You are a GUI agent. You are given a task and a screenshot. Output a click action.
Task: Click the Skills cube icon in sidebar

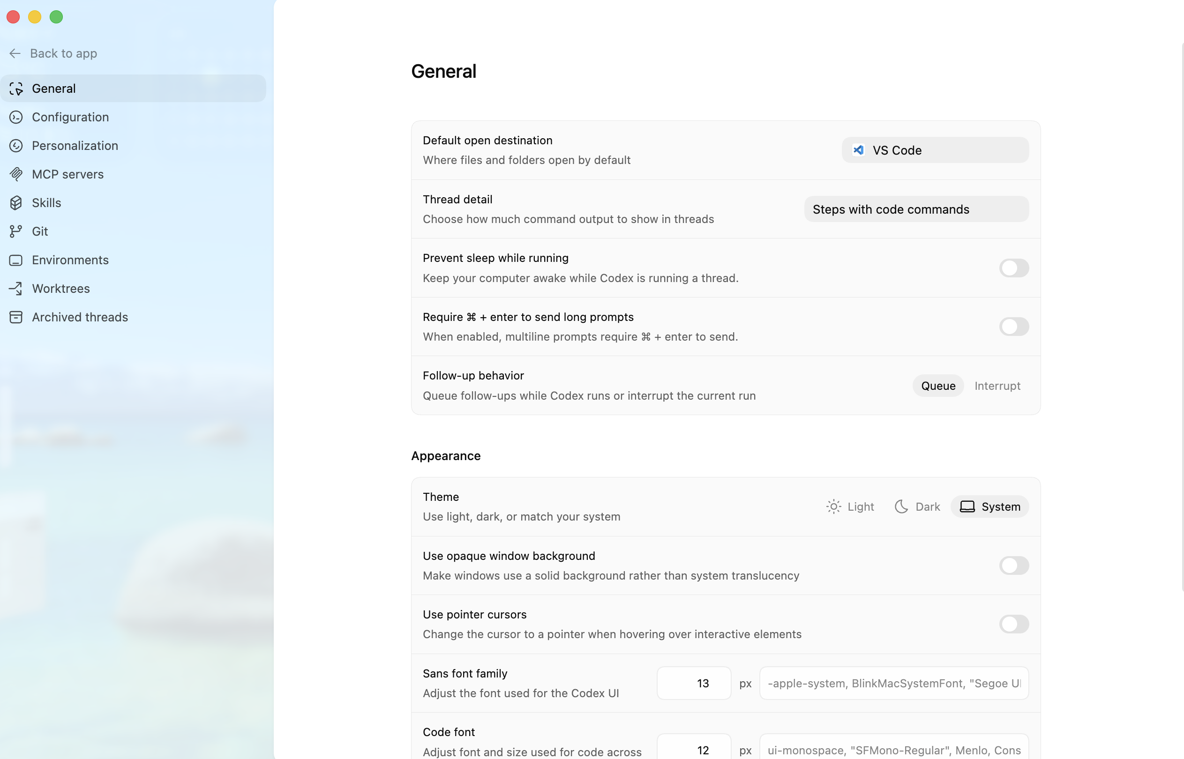coord(16,202)
